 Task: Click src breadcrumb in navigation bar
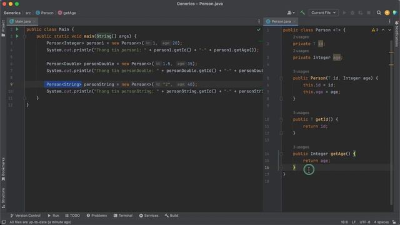[28, 12]
